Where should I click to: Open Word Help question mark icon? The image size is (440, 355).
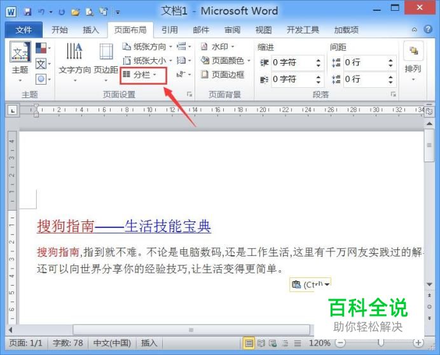coord(428,29)
